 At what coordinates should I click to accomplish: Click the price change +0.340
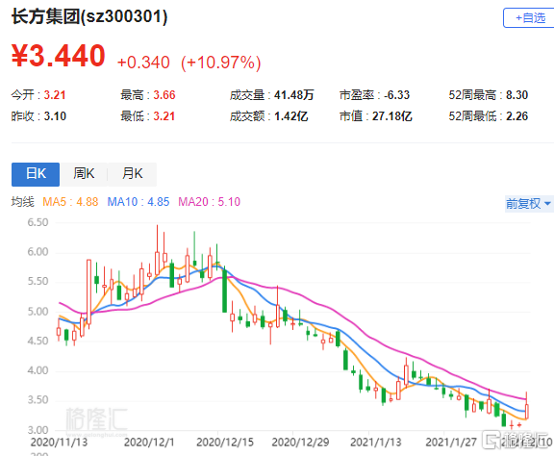pos(143,63)
